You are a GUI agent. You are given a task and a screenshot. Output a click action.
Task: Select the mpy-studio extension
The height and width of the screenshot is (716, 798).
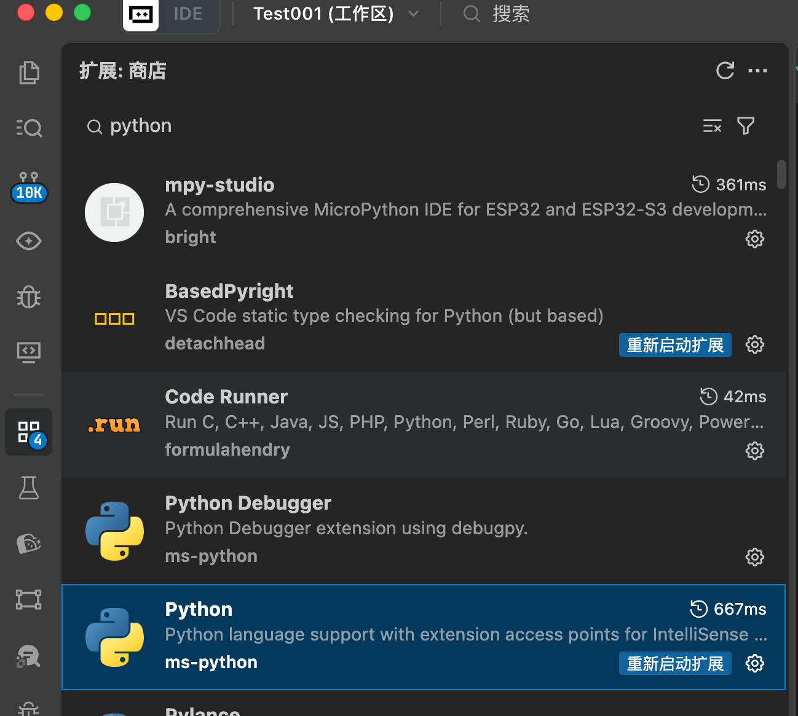coord(424,212)
